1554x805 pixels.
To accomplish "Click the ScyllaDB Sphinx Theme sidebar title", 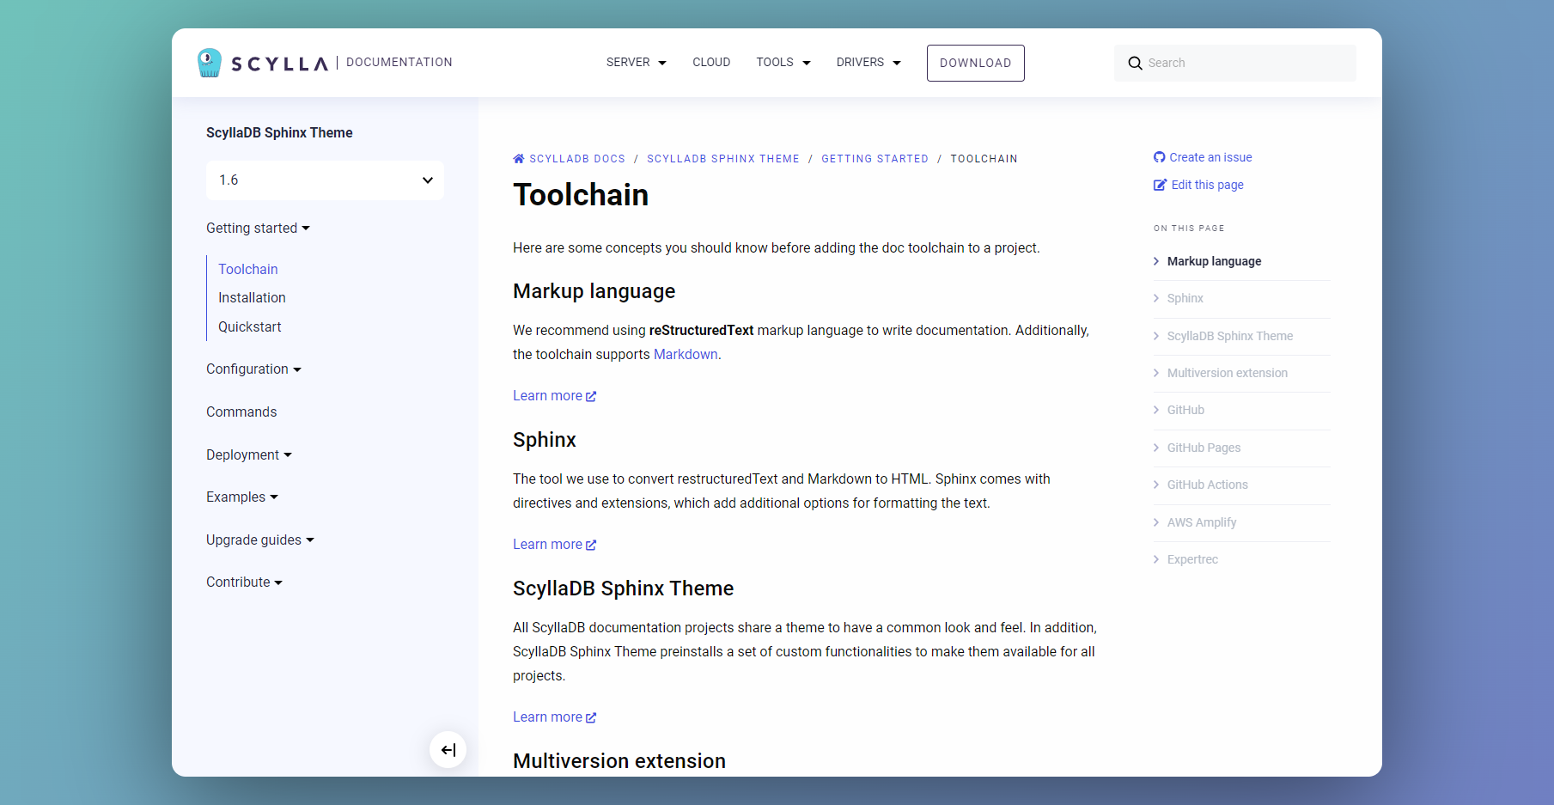I will 279,132.
